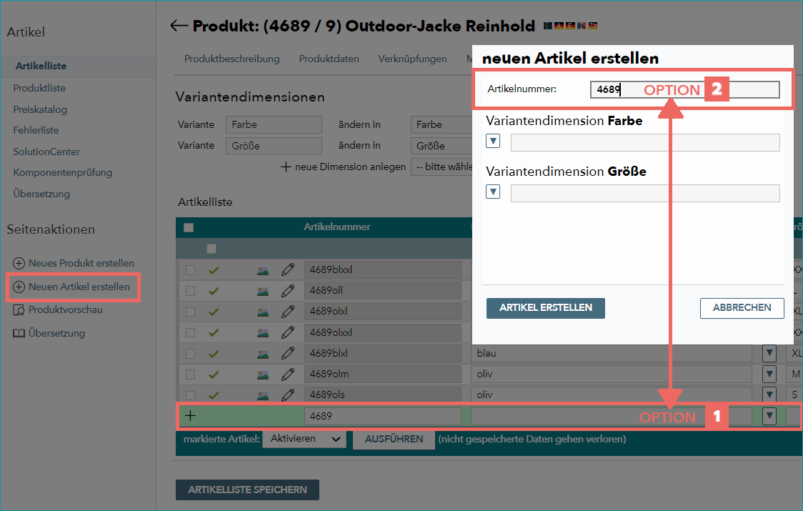The image size is (803, 511).
Task: Select checkbox for article 4689olxl
Action: pyautogui.click(x=190, y=312)
